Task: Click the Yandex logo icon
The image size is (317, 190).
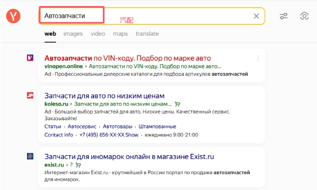Action: (x=13, y=16)
